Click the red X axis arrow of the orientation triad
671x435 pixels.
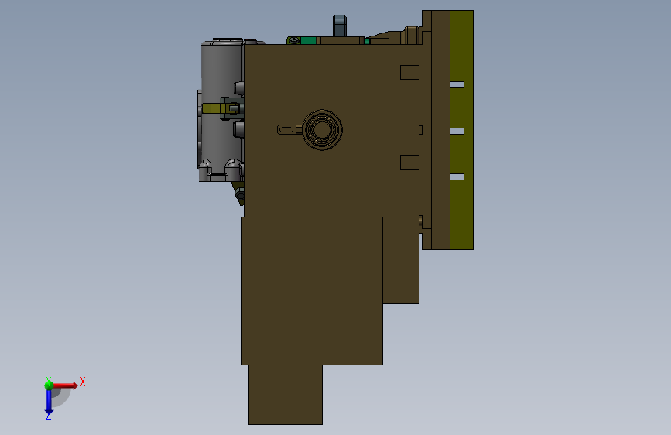click(x=67, y=385)
